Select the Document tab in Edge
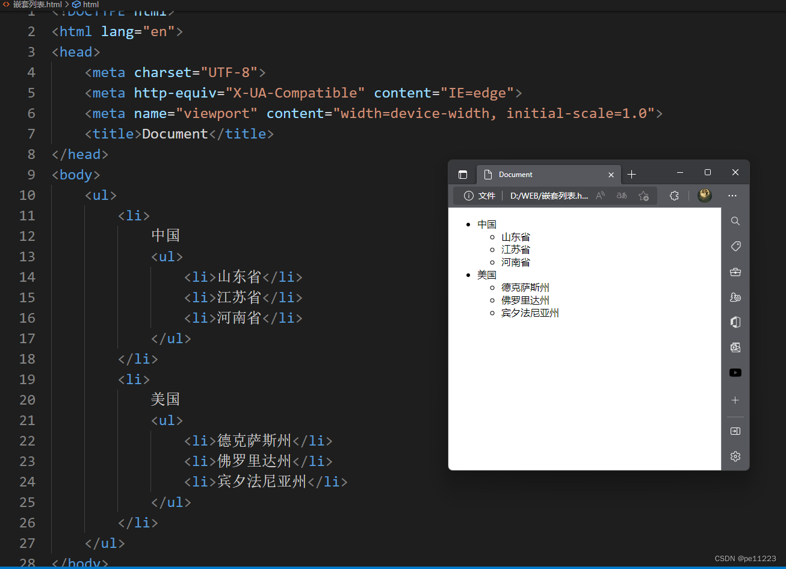Viewport: 786px width, 569px height. (548, 175)
